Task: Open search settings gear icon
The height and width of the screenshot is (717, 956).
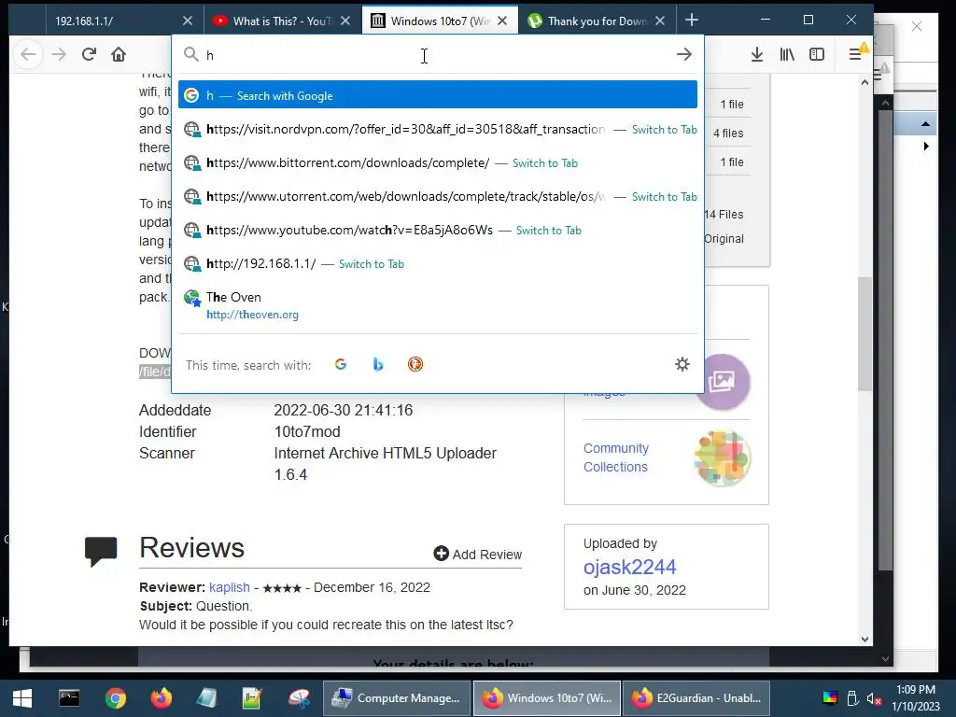Action: [682, 364]
